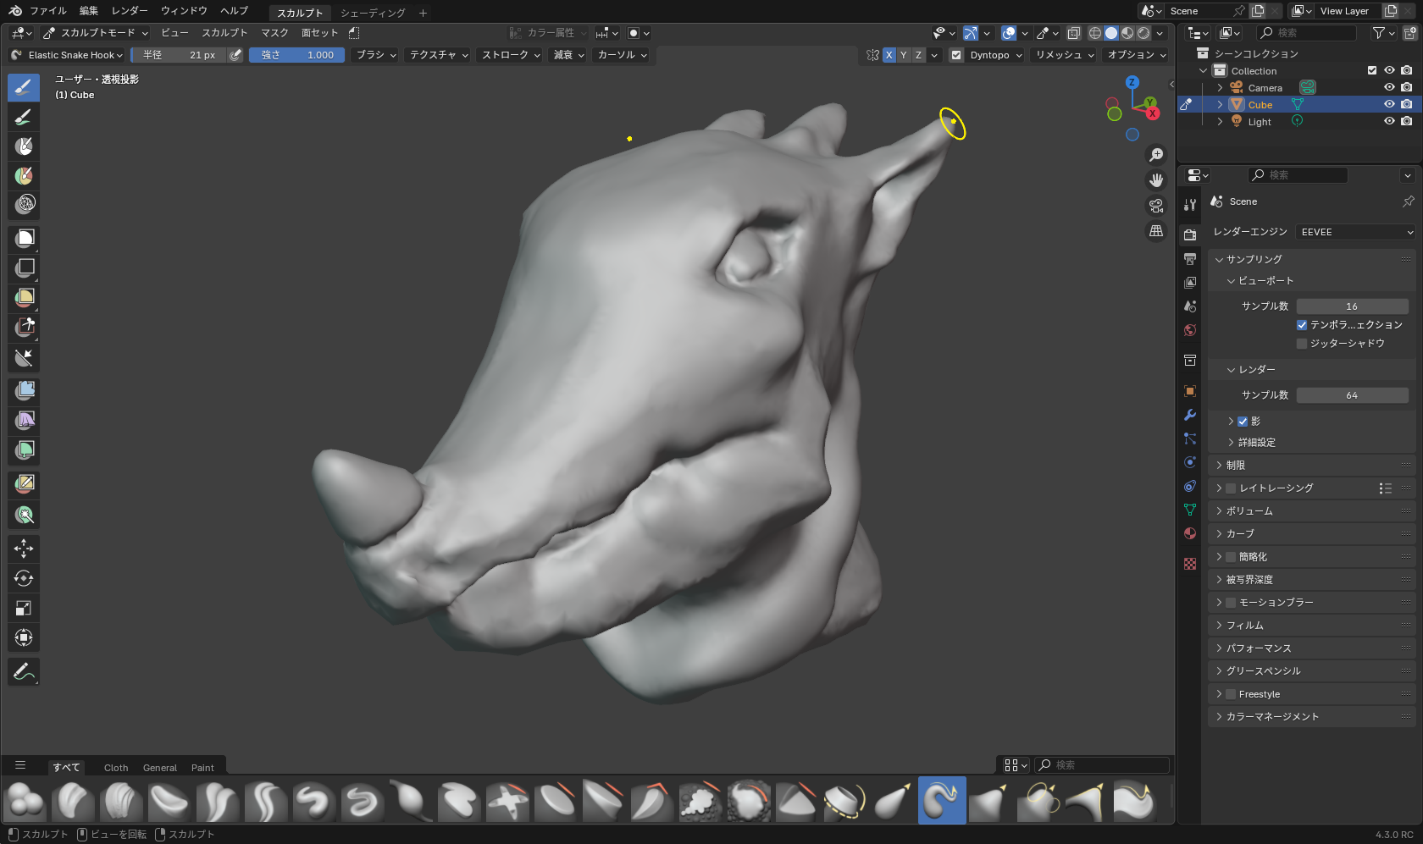Screen dimensions: 1423x844
Task: Open the ファイル menu
Action: coord(47,11)
